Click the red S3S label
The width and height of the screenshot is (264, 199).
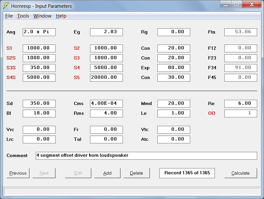click(x=11, y=68)
